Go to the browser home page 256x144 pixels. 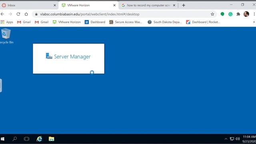26,14
